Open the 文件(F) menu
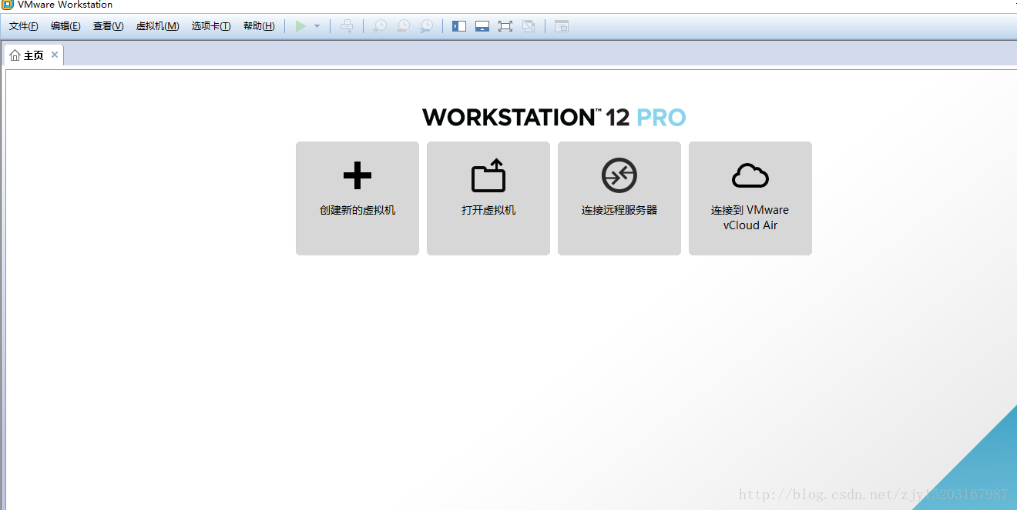The image size is (1017, 510). pyautogui.click(x=24, y=26)
